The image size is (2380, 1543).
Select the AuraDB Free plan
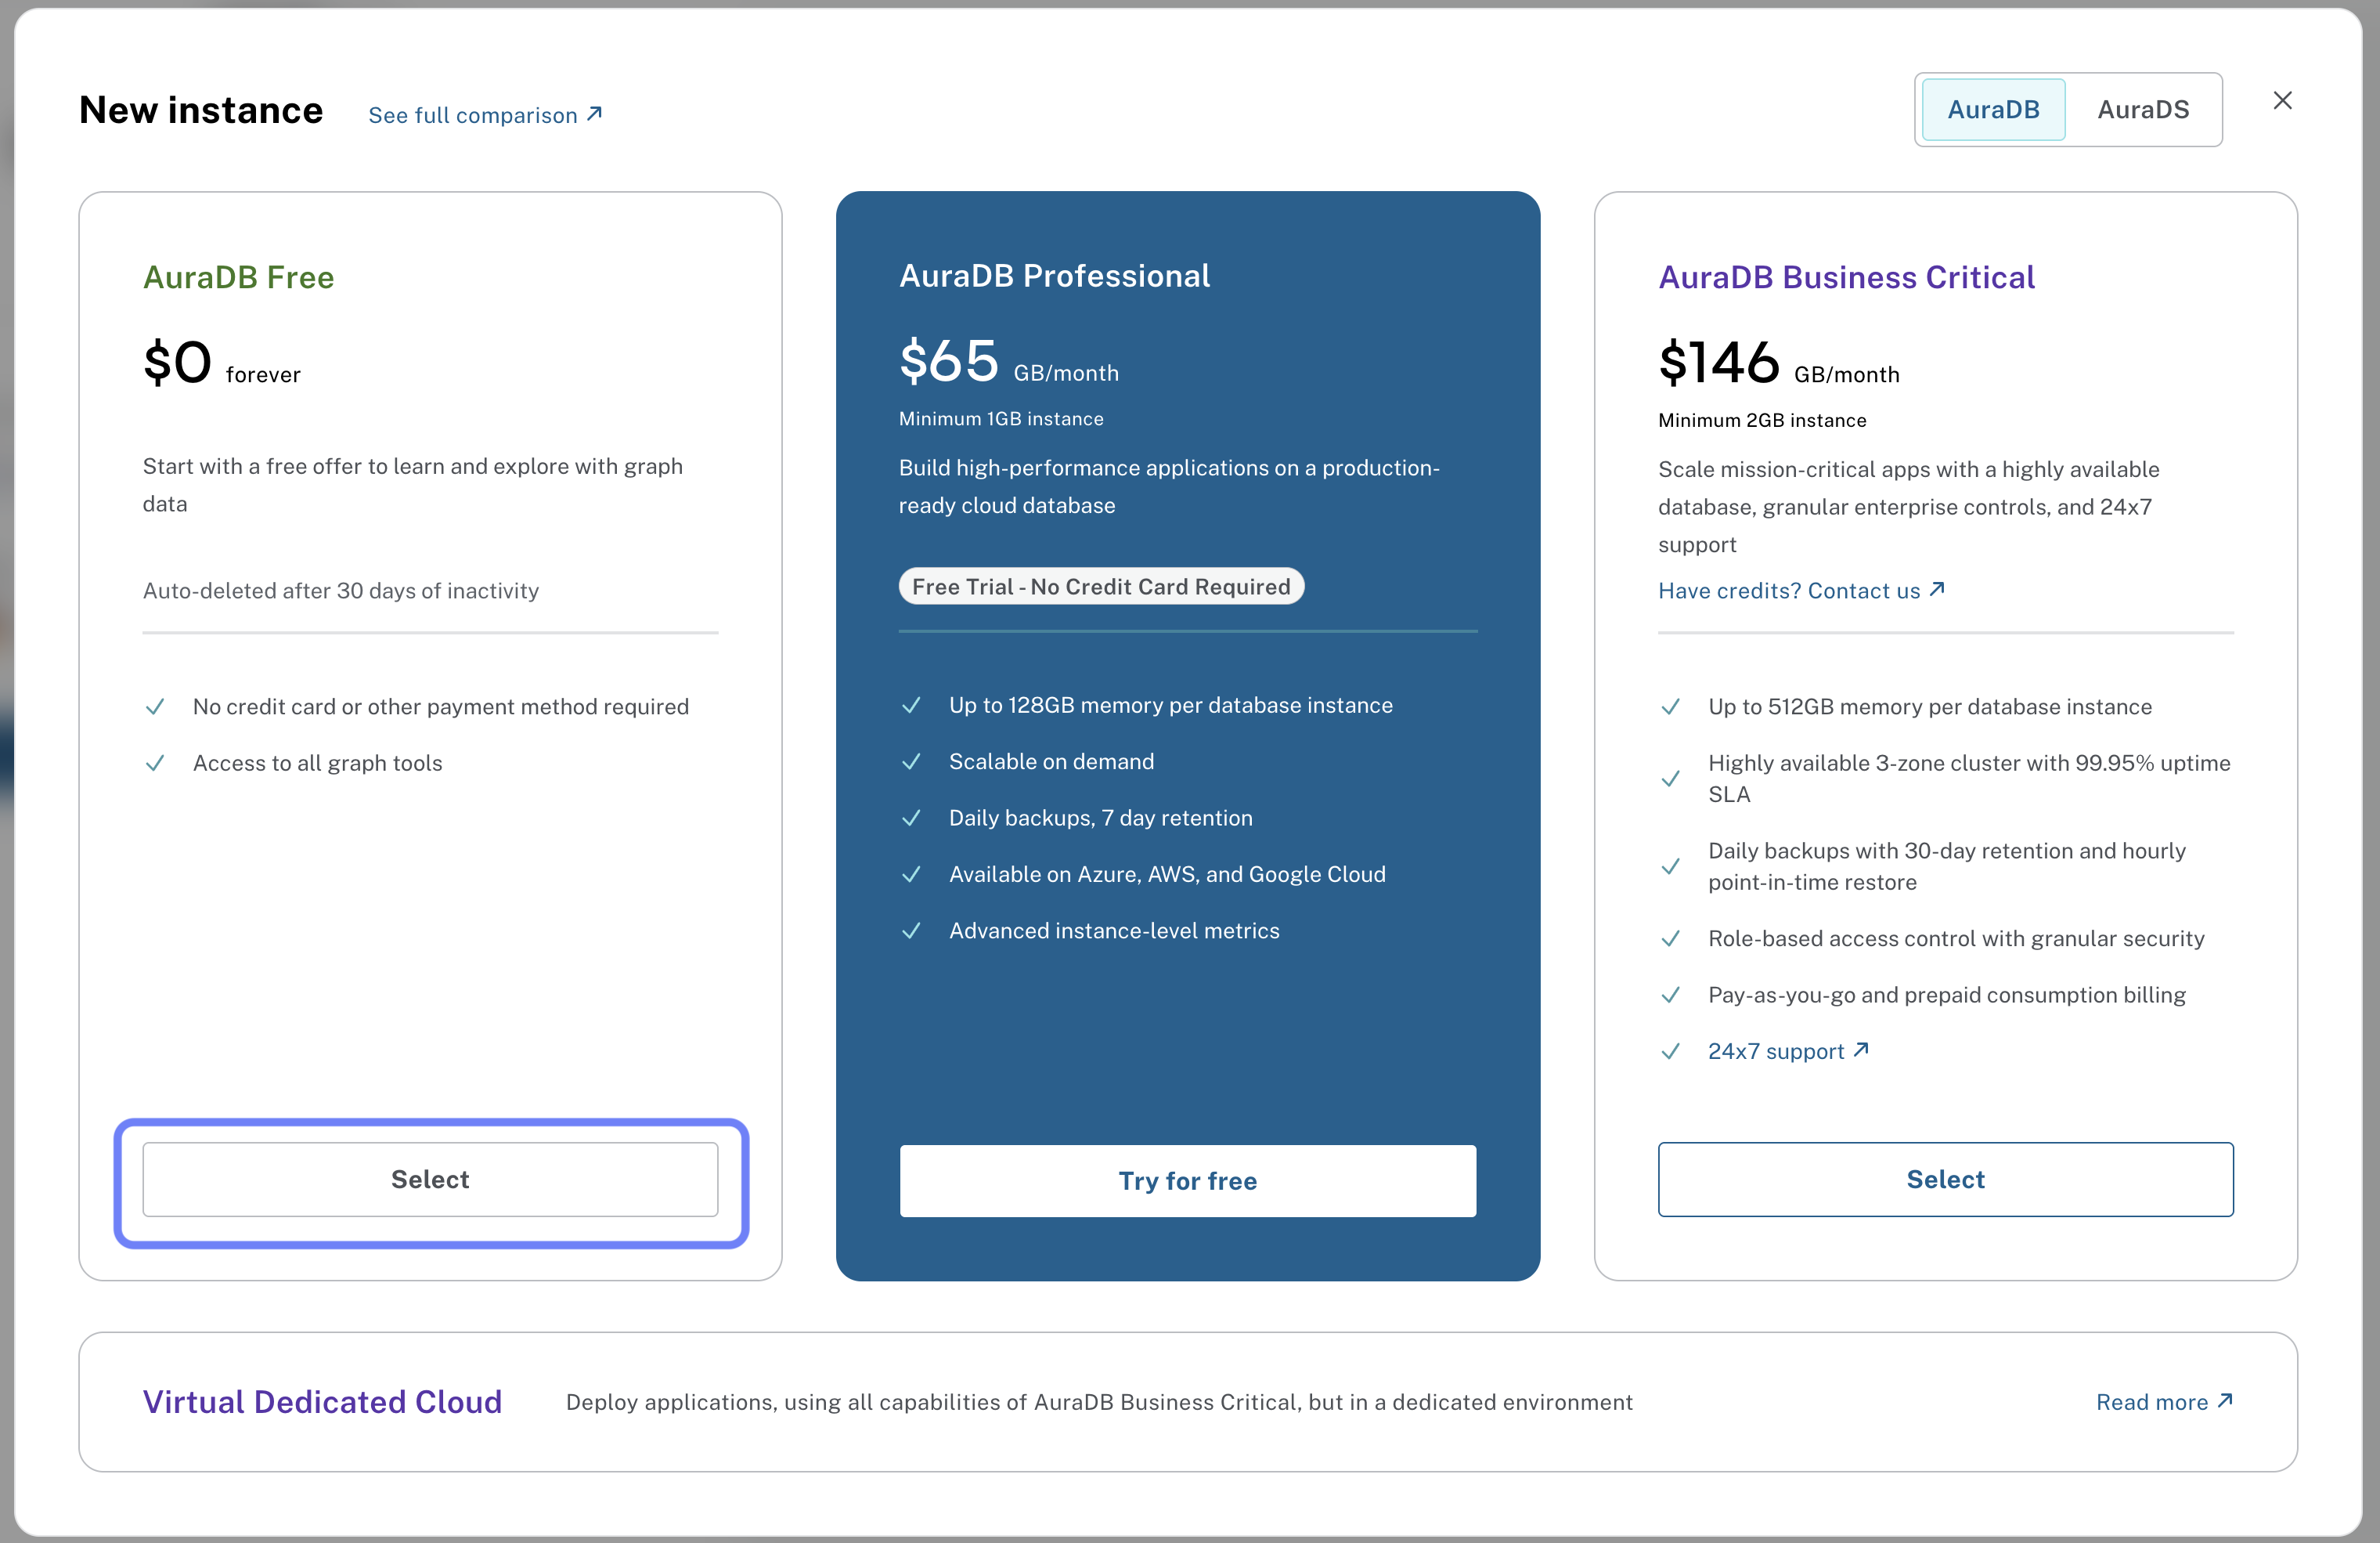pos(430,1179)
